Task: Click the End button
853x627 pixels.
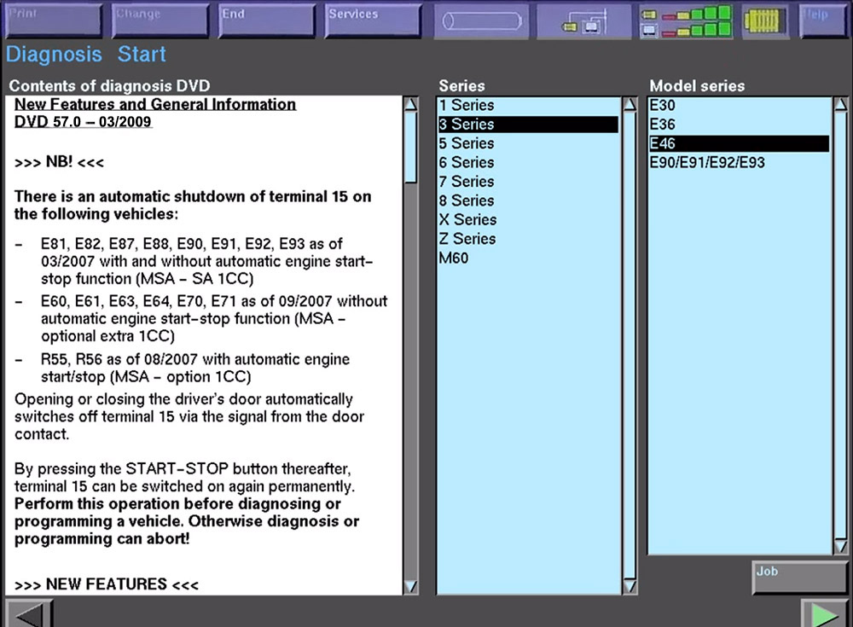Action: click(266, 20)
